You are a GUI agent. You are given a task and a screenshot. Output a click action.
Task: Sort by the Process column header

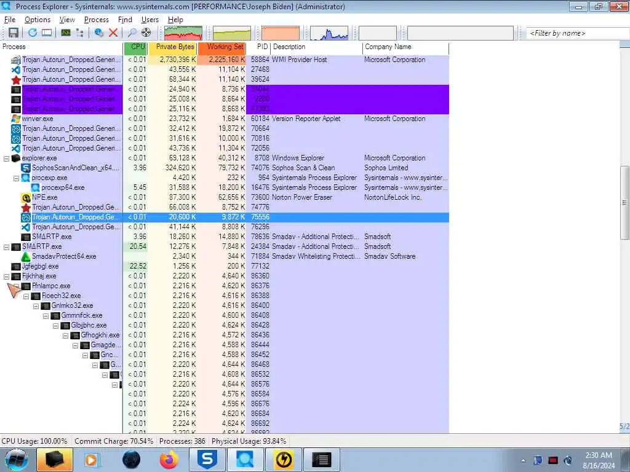click(61, 47)
